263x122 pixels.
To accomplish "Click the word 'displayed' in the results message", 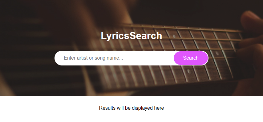I will coord(140,108).
